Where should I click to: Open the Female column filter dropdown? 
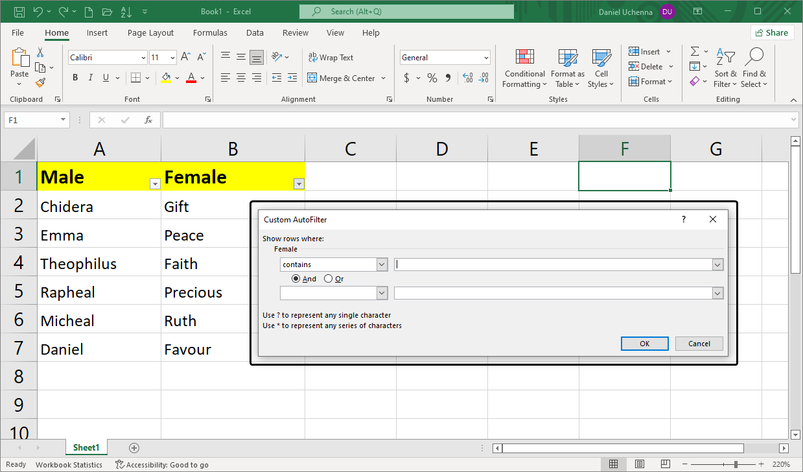click(299, 184)
